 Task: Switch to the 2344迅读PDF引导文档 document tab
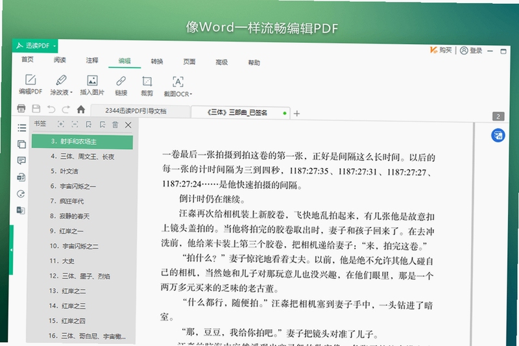(x=140, y=111)
